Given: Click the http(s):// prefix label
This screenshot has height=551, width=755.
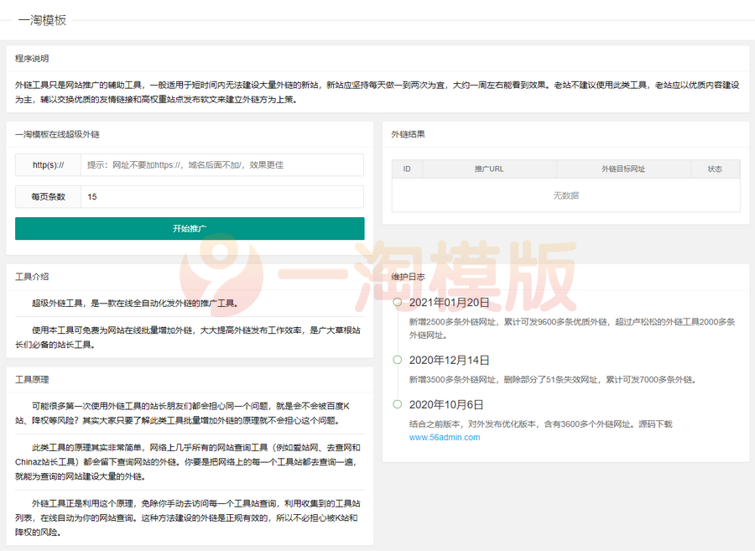Looking at the screenshot, I should (x=48, y=165).
